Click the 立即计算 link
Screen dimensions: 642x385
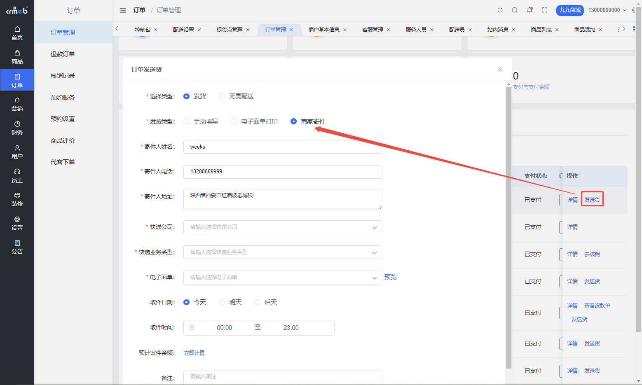coord(194,353)
